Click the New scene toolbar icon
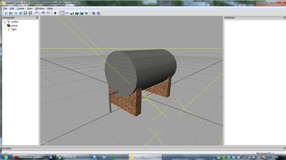This screenshot has width=286, height=160. tap(6, 13)
